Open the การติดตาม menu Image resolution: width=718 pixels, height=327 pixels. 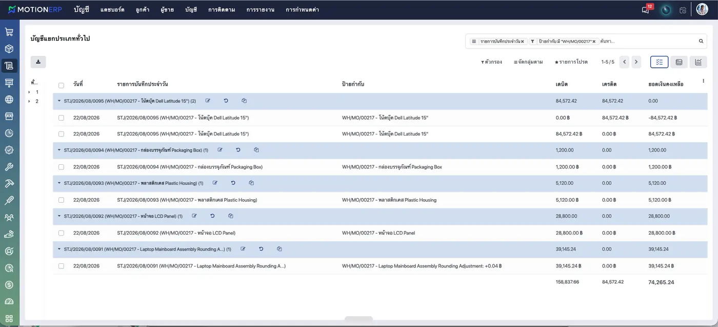222,10
